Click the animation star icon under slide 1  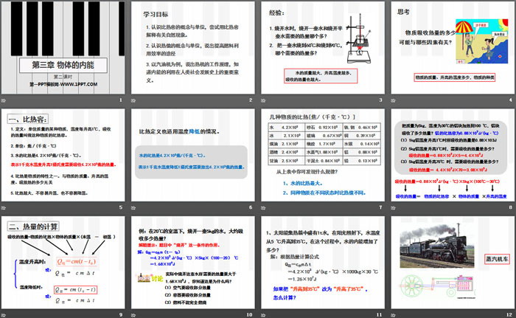(x=4, y=100)
